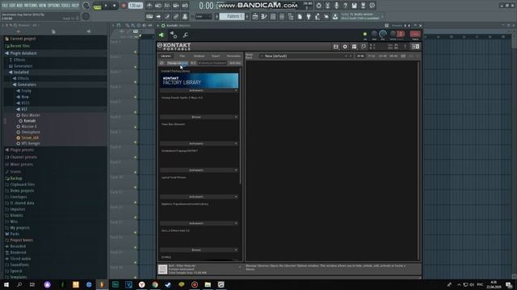The width and height of the screenshot is (517, 290).
Task: Toggle Kontakt info pane button on header right
Action: coord(415,47)
